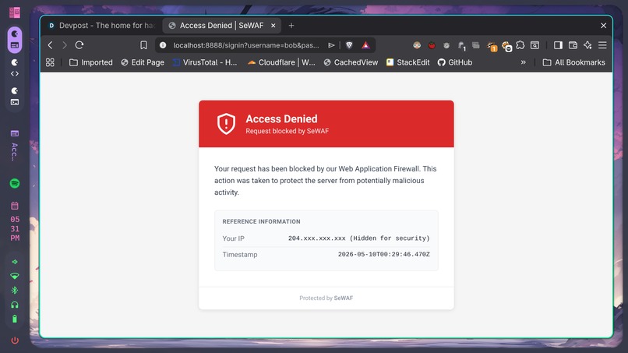Click the calendar icon in the sidebar

[15, 206]
